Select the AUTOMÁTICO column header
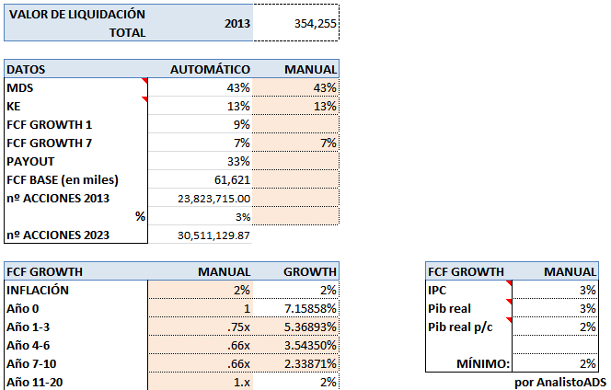 pyautogui.click(x=210, y=69)
